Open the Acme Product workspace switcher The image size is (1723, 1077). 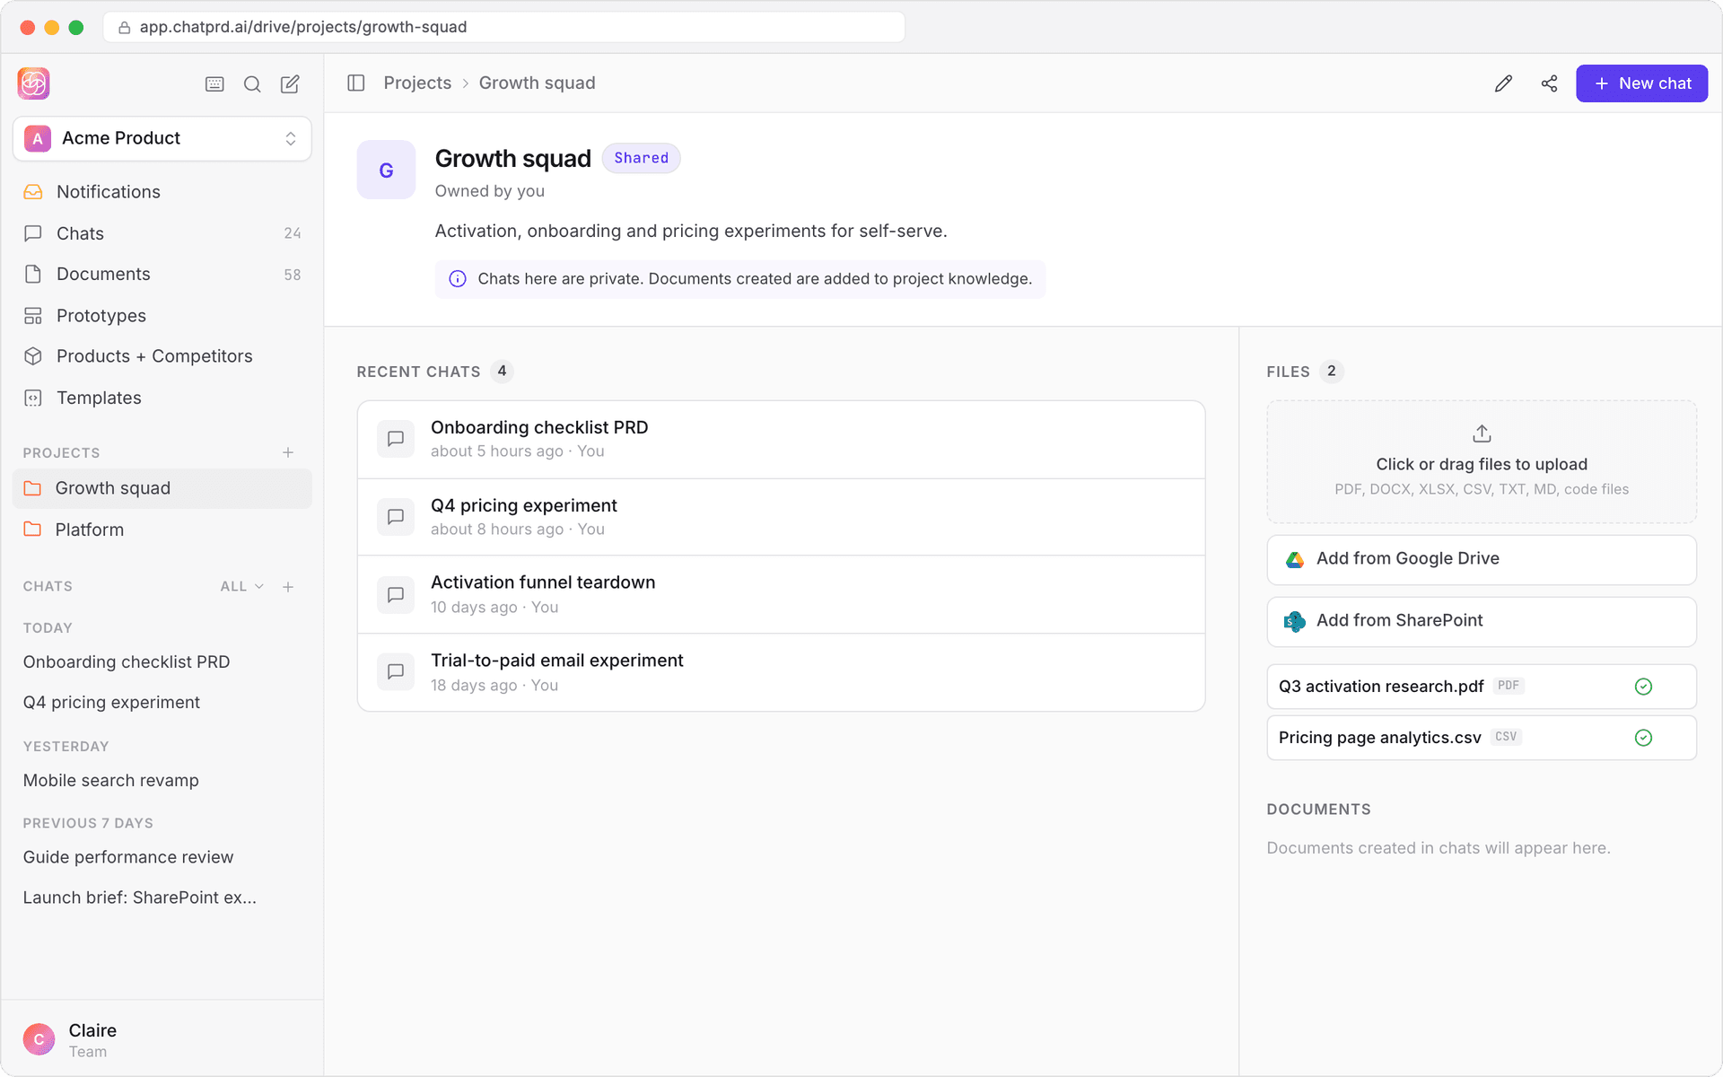(162, 138)
